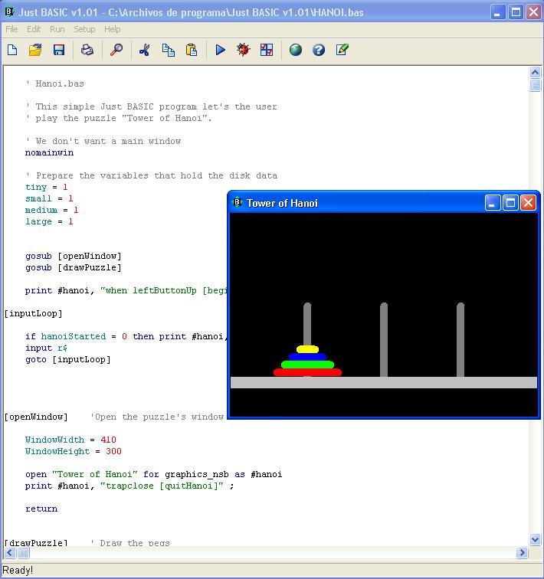Click the "WindowWidth = 410" line
544x579 pixels.
(70, 440)
